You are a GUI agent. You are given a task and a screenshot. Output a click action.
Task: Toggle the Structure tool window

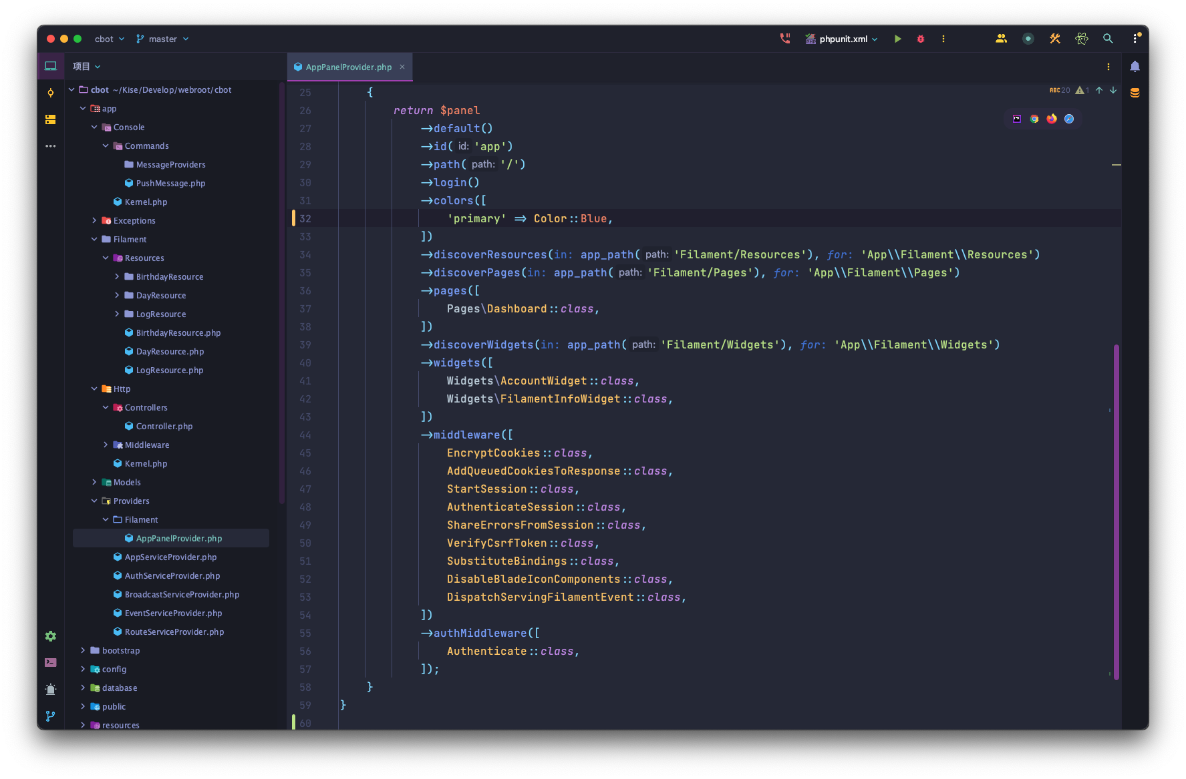51,119
